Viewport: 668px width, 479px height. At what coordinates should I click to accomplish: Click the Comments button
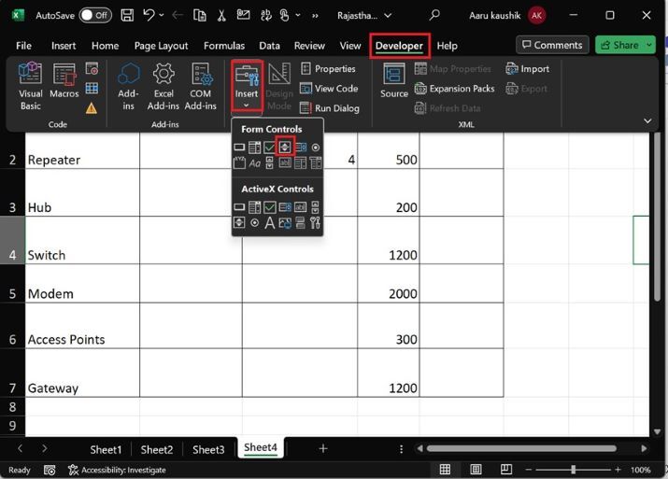(551, 45)
